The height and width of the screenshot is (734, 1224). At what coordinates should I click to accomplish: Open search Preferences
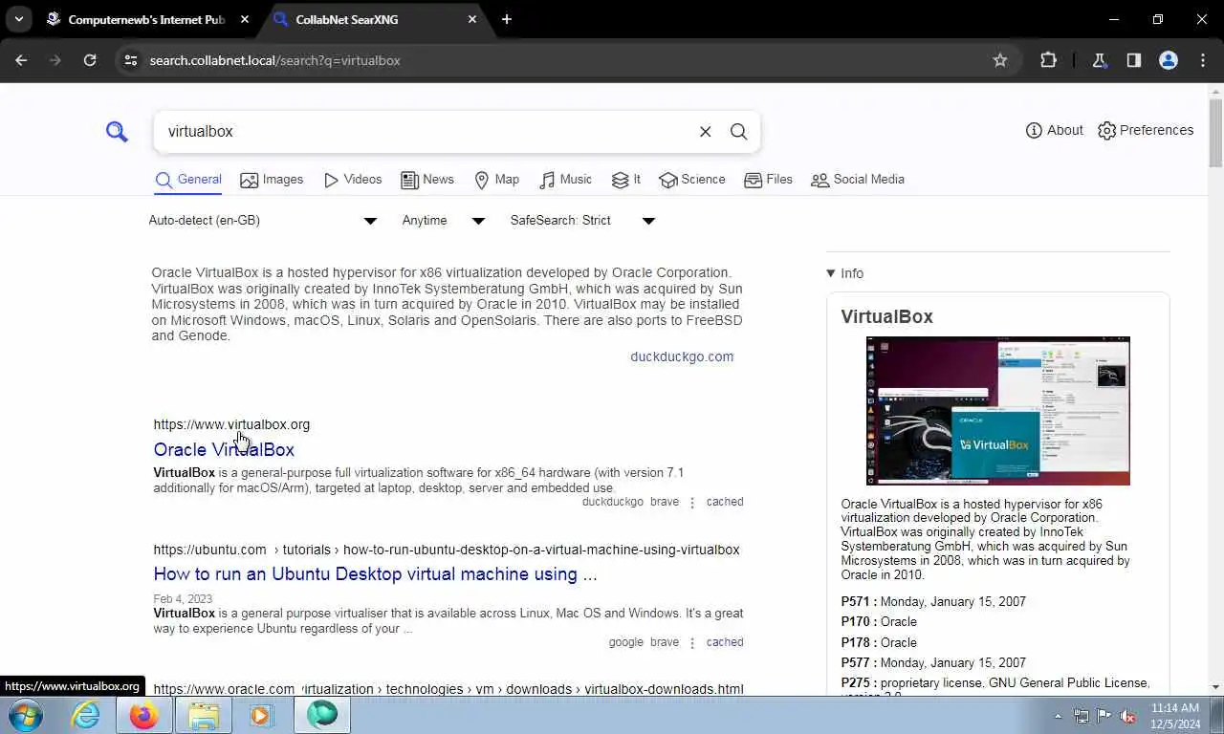(x=1146, y=130)
